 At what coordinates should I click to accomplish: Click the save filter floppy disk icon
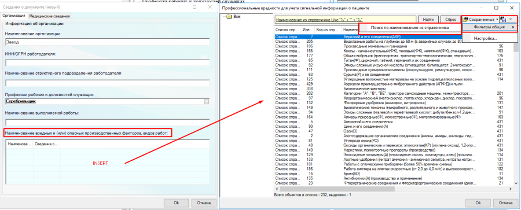click(503, 20)
